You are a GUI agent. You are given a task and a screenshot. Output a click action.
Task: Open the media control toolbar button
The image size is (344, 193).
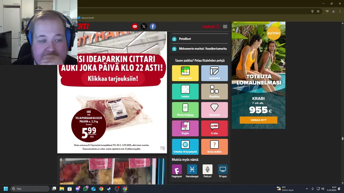coord(327,11)
